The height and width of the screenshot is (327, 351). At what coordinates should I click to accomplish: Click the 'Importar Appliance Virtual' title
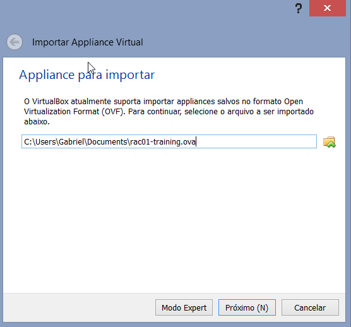[x=88, y=42]
